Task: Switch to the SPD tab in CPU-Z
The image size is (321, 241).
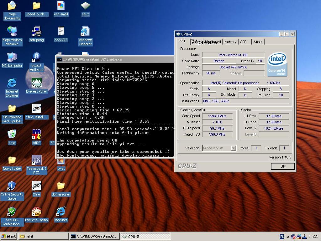Action: click(x=243, y=42)
